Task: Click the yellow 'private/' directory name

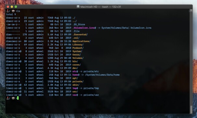Action: tap(78, 82)
